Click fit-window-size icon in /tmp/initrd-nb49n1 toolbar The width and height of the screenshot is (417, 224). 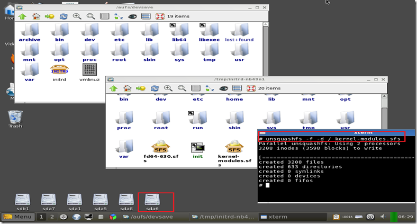[196, 88]
